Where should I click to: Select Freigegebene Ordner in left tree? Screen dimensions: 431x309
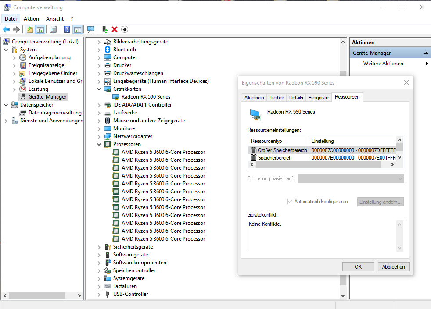(x=53, y=73)
